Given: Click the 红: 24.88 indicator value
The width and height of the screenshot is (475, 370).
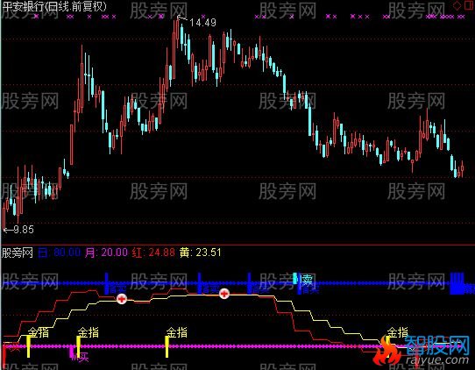Looking at the screenshot, I should click(153, 253).
